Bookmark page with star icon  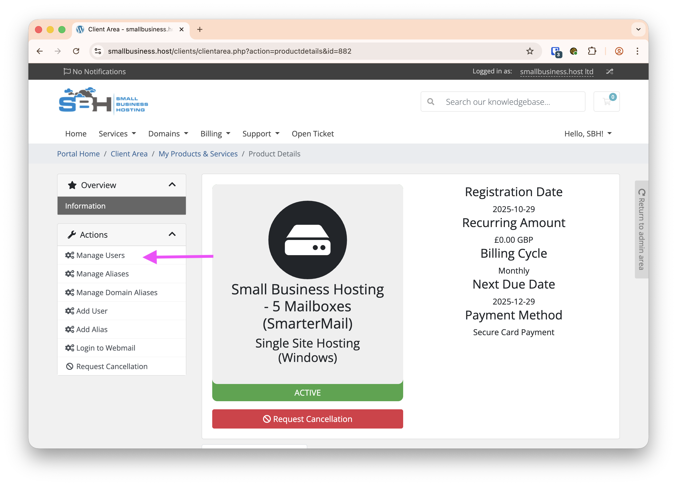tap(529, 51)
